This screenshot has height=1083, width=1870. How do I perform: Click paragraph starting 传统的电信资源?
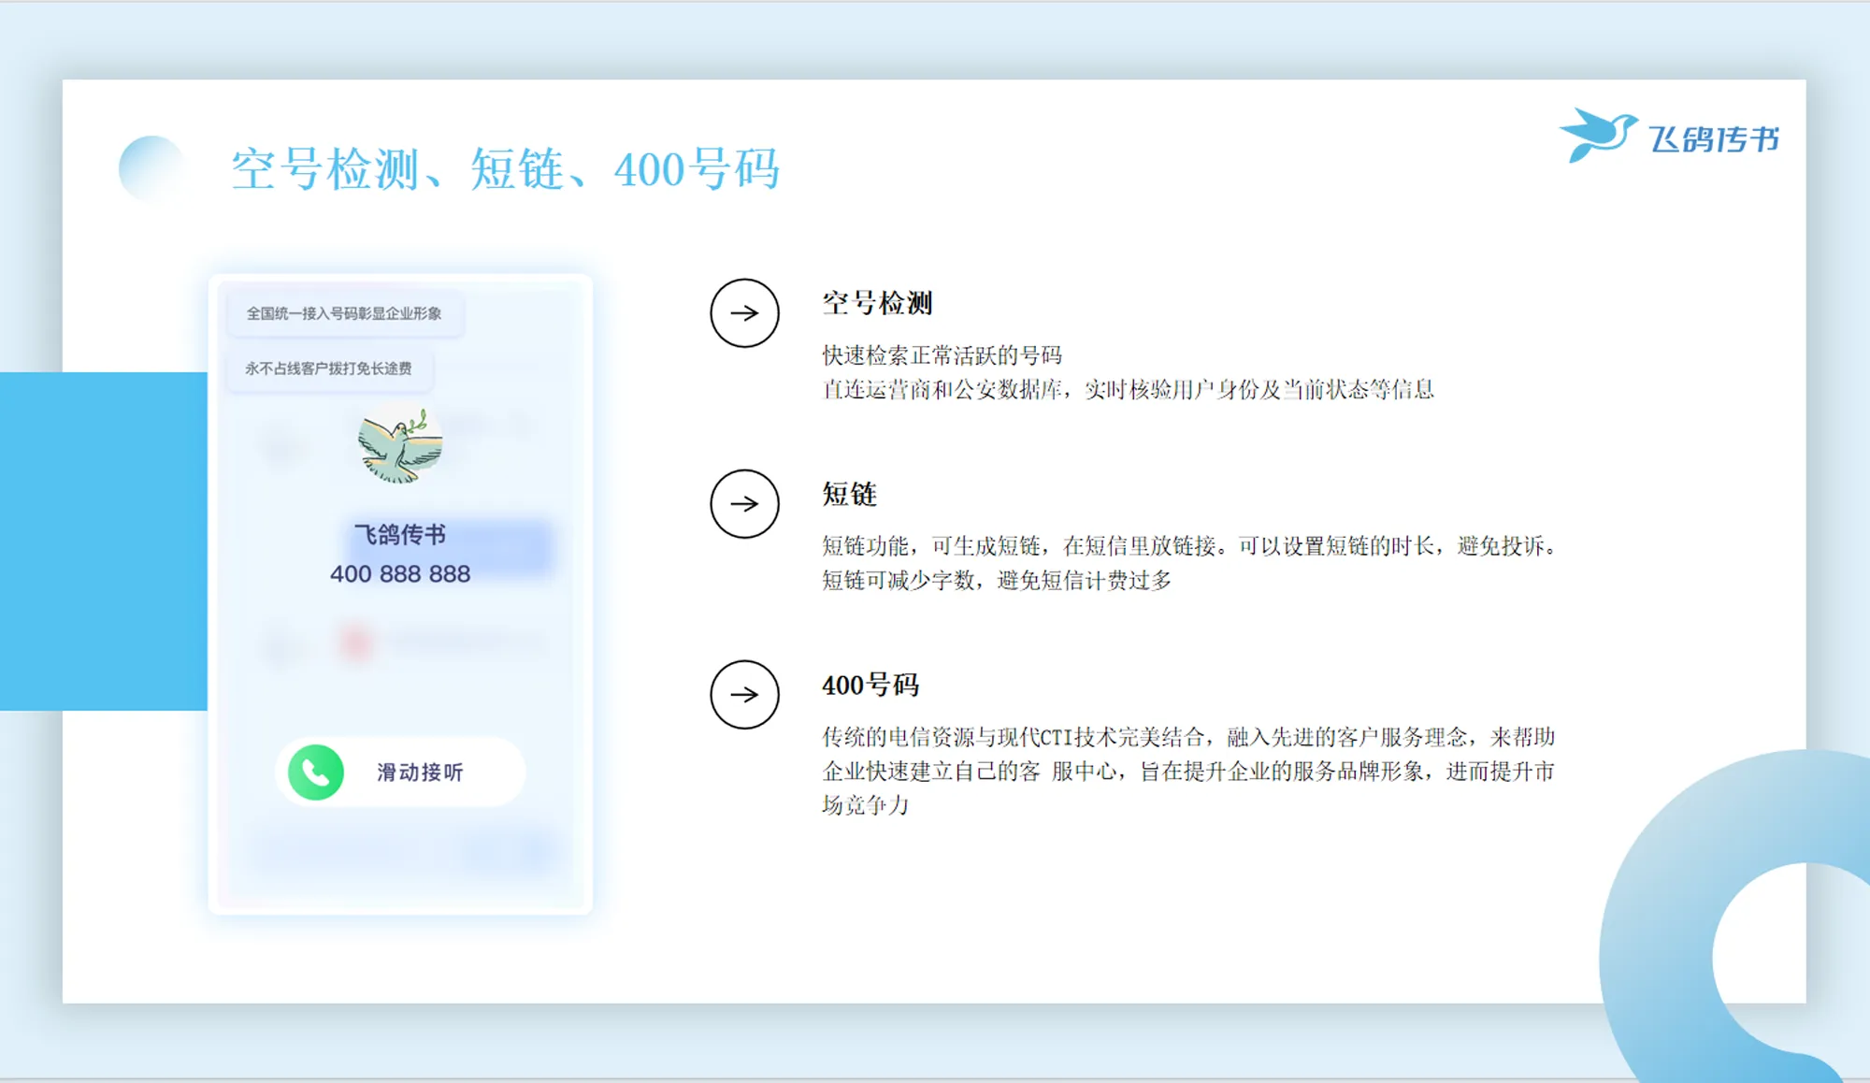click(1187, 771)
